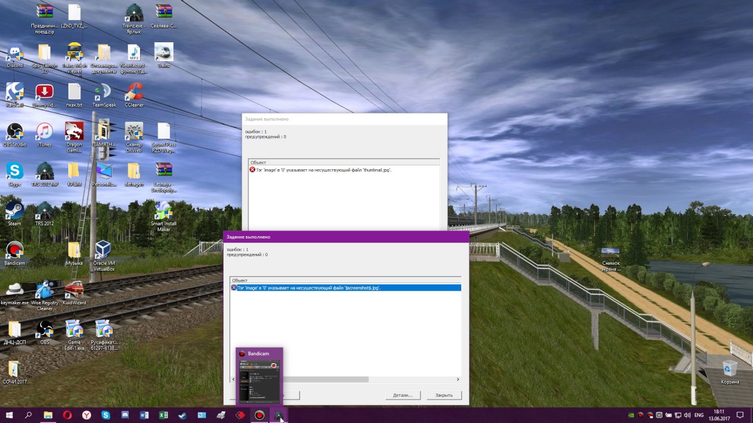Select the standalone OBS desktop shortcut
This screenshot has height=423, width=753.
point(44,332)
